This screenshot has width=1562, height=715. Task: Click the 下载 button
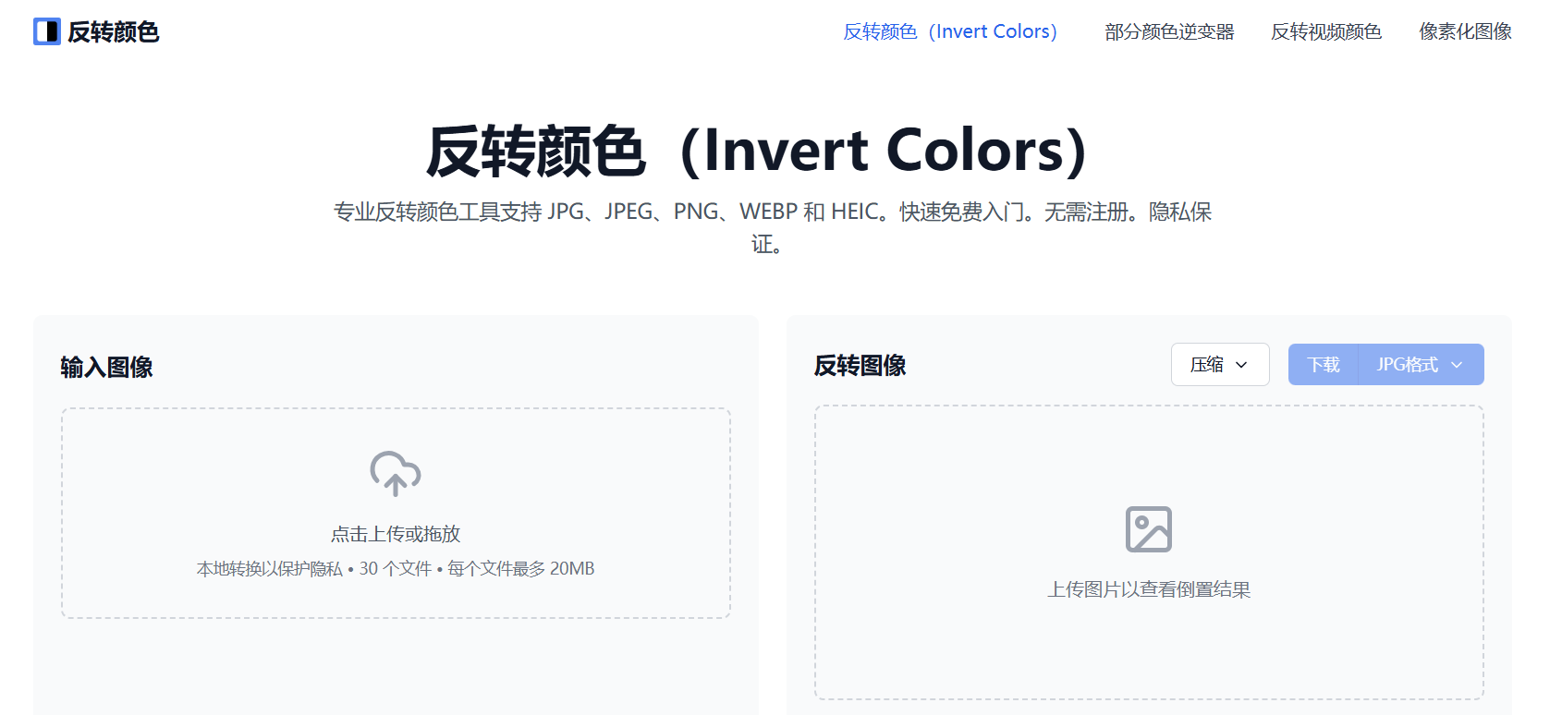1324,365
